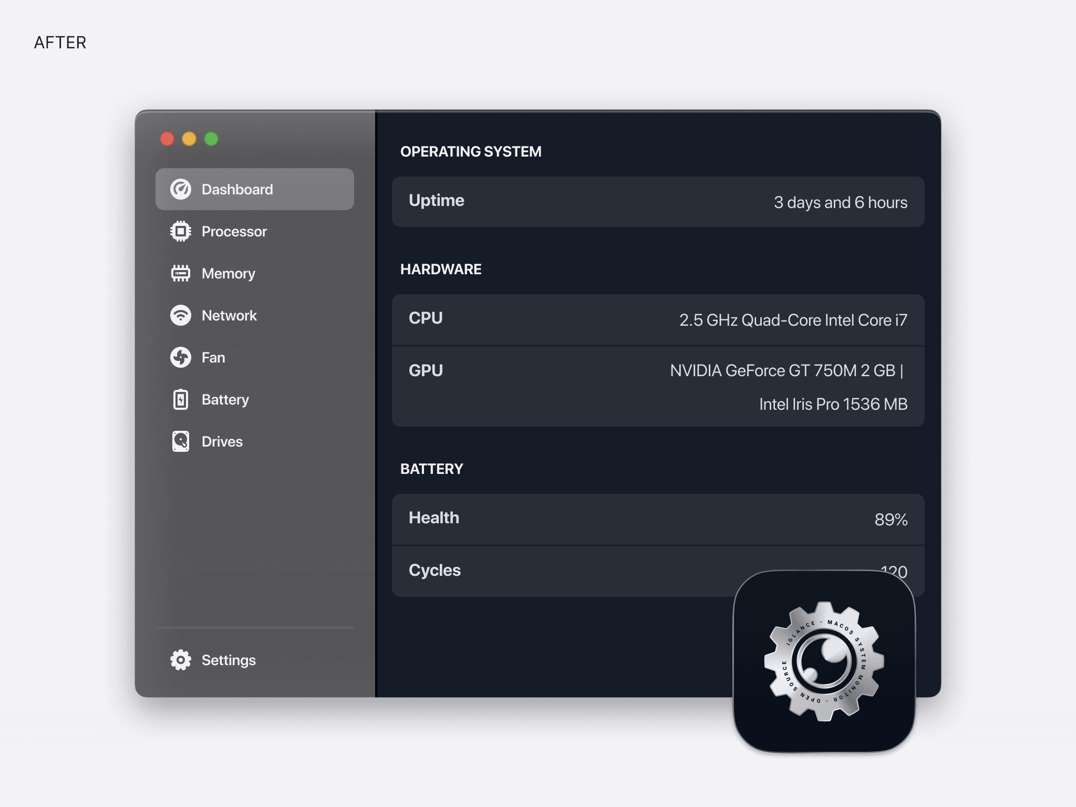1076x807 pixels.
Task: Click the iGlance gear app icon
Action: point(824,661)
